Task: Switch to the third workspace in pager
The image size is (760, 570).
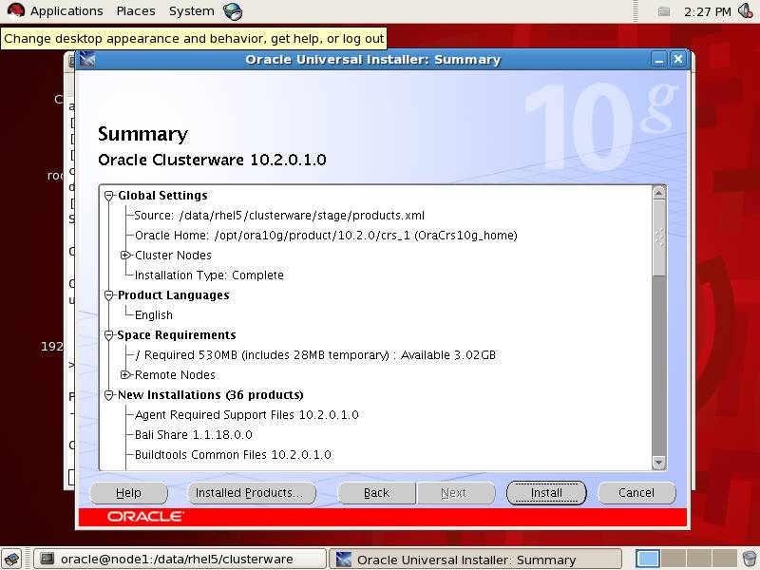Action: [x=698, y=559]
